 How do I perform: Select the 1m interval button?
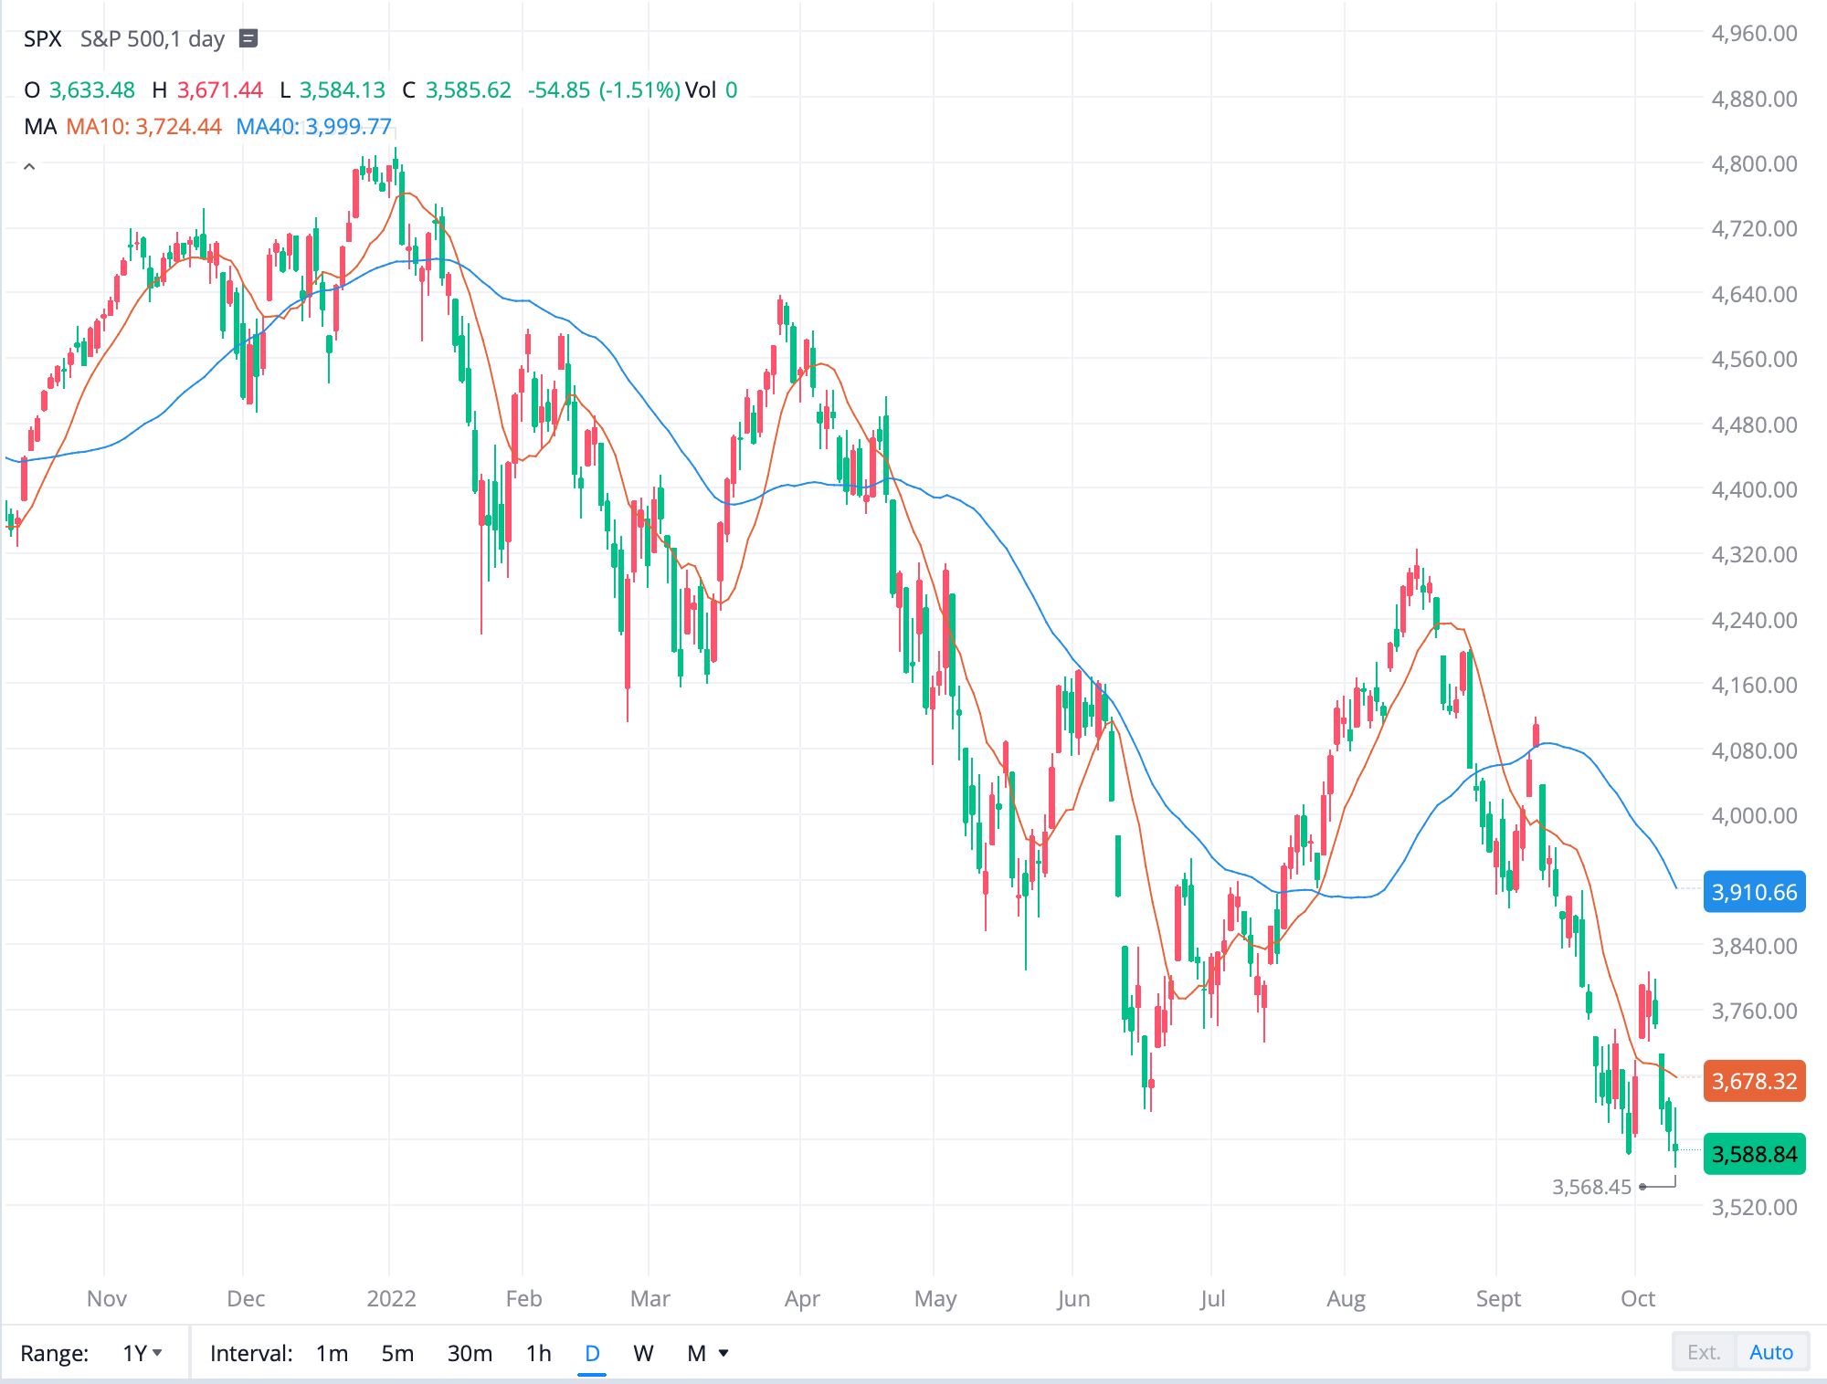click(332, 1353)
